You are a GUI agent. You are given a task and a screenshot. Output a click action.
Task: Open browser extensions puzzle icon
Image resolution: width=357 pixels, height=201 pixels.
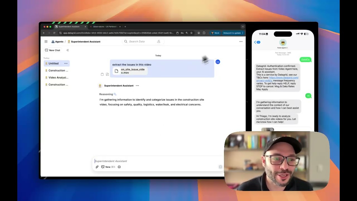pos(204,33)
